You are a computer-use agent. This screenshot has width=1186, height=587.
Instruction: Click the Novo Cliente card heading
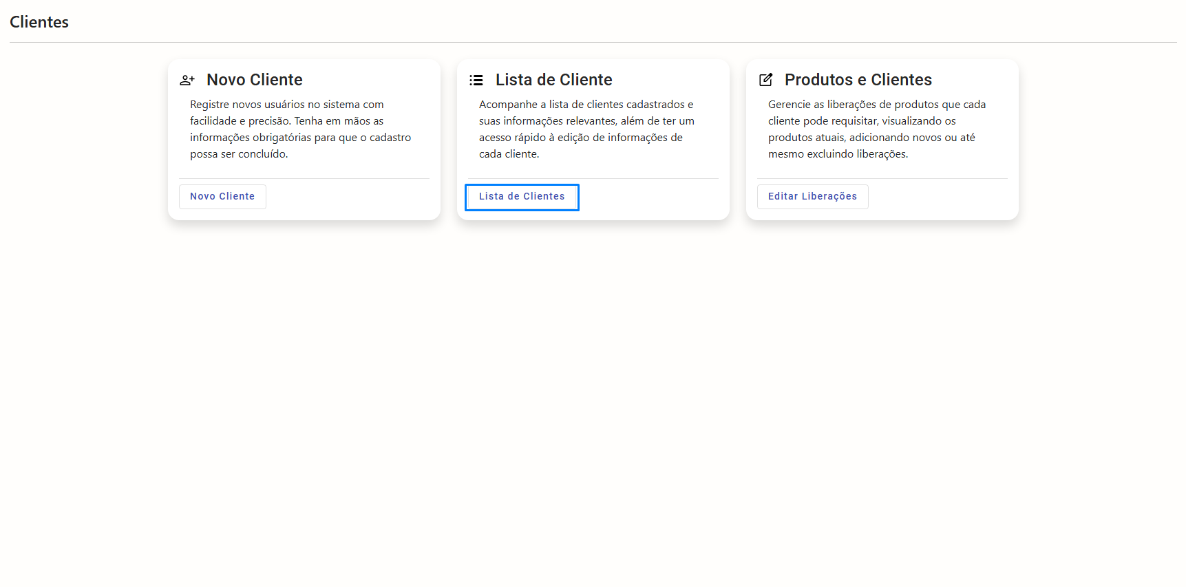[255, 80]
